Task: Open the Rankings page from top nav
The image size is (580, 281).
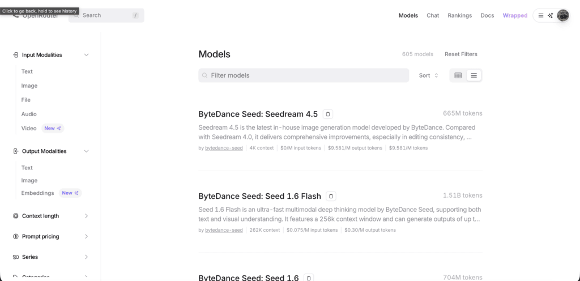Action: (x=459, y=16)
